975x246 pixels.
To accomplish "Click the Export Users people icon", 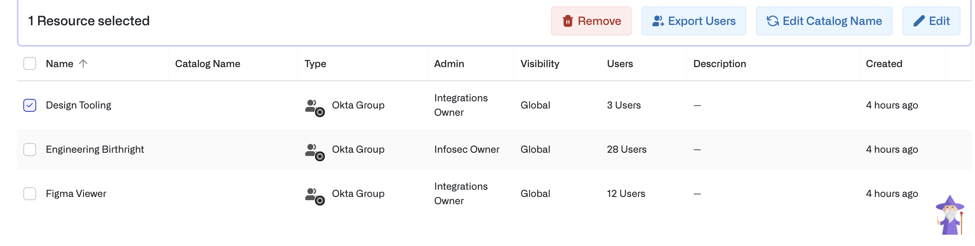I will click(x=658, y=21).
